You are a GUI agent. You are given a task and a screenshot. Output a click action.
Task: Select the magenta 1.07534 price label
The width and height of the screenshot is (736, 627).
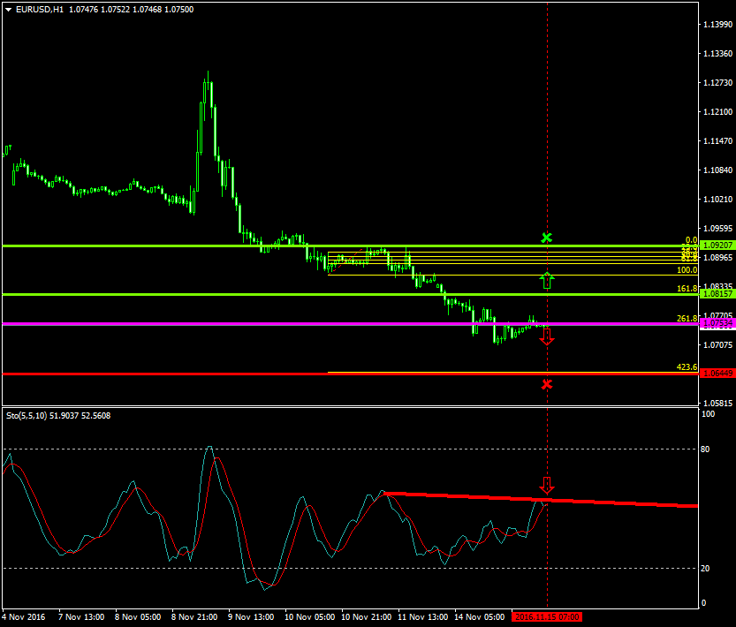click(x=717, y=324)
